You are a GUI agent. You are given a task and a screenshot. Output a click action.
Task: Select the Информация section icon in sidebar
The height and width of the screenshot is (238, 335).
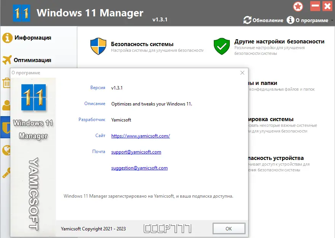(7, 38)
